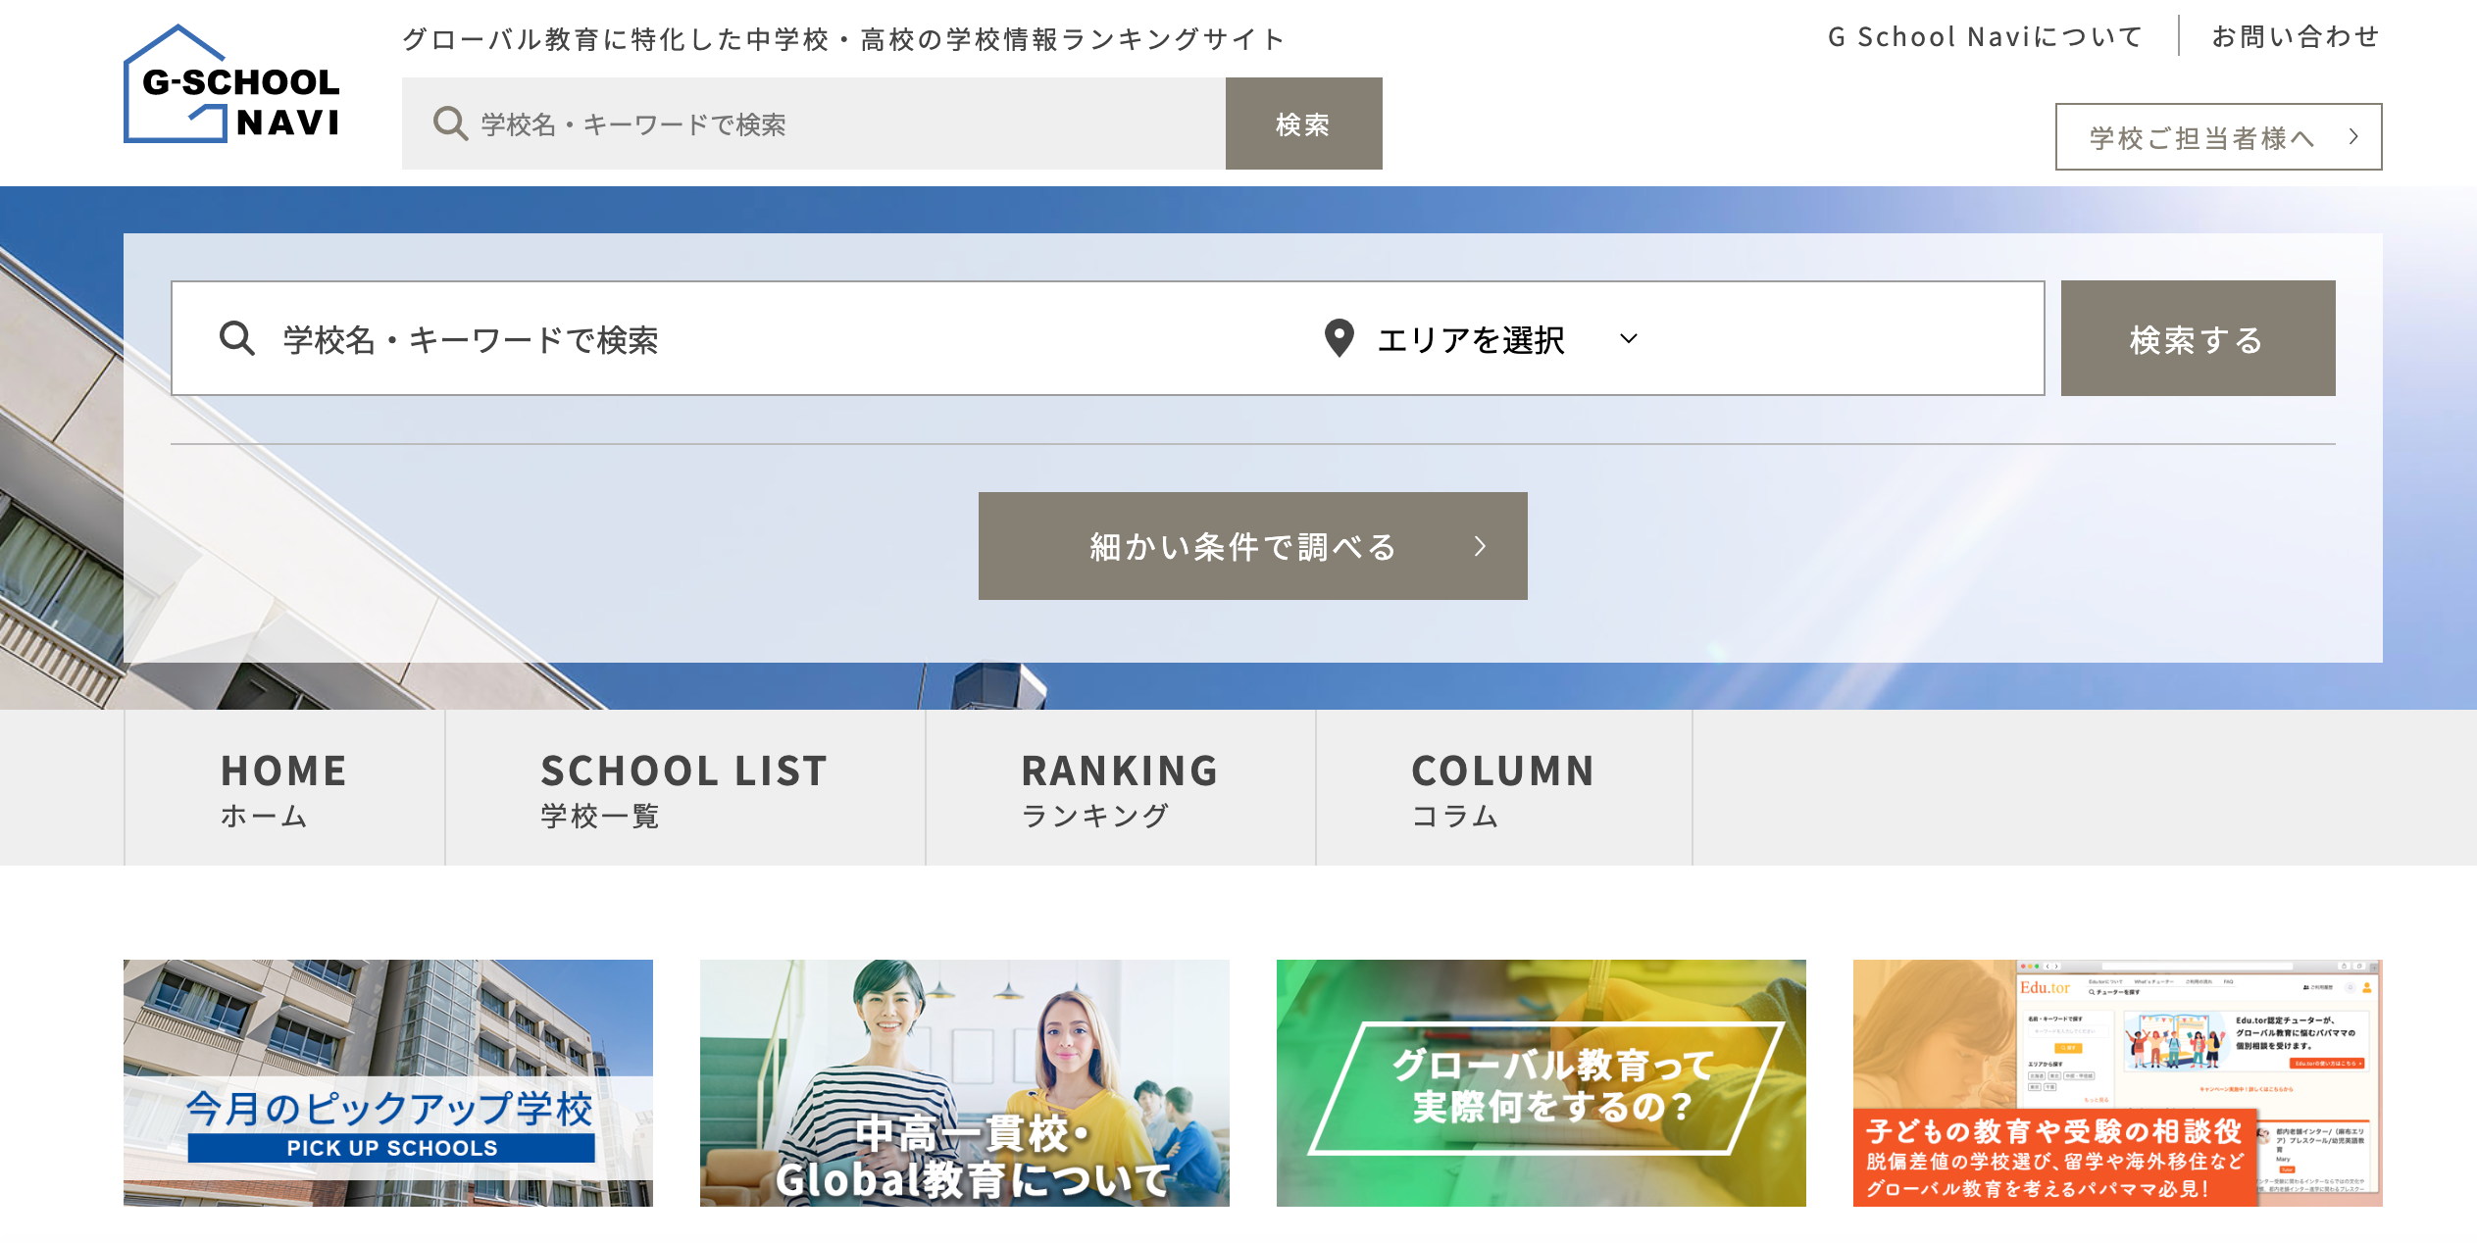This screenshot has width=2477, height=1243.
Task: Click arrow icon on 細かい条件で調べる button
Action: pos(1480,547)
